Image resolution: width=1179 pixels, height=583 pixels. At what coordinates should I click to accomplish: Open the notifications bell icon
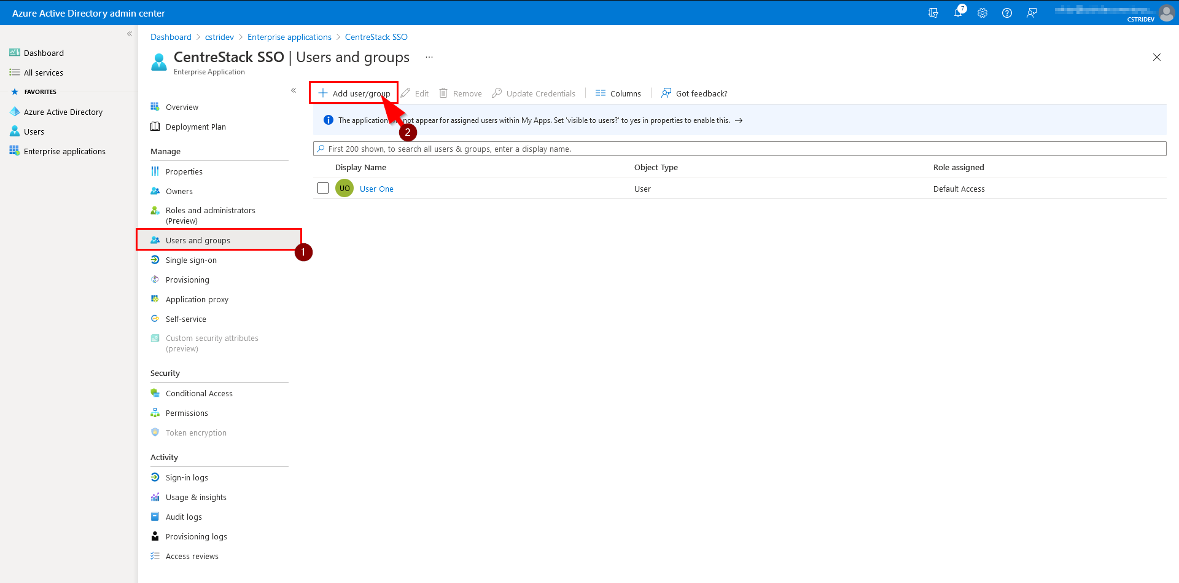pyautogui.click(x=959, y=13)
